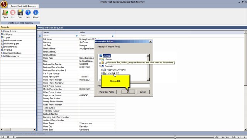Click rewind button in player bar
The image size is (247, 139).
[217, 137]
